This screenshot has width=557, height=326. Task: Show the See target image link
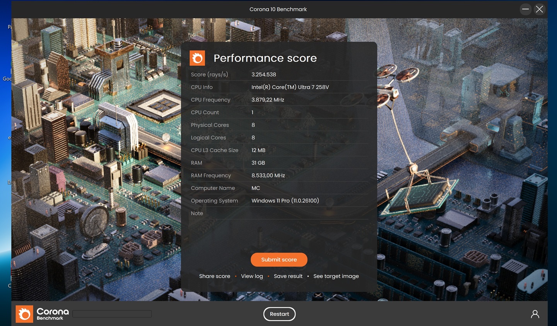tap(336, 276)
